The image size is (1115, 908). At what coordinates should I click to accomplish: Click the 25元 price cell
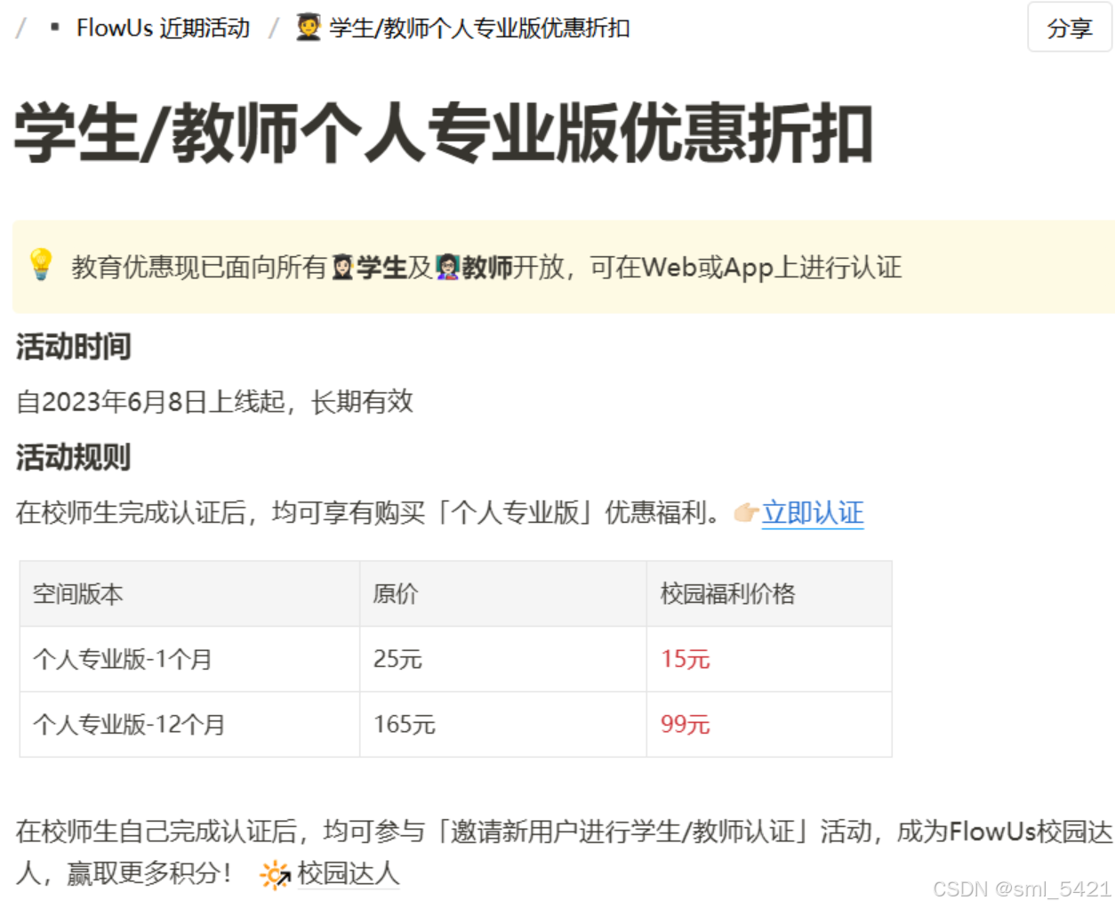tap(503, 659)
